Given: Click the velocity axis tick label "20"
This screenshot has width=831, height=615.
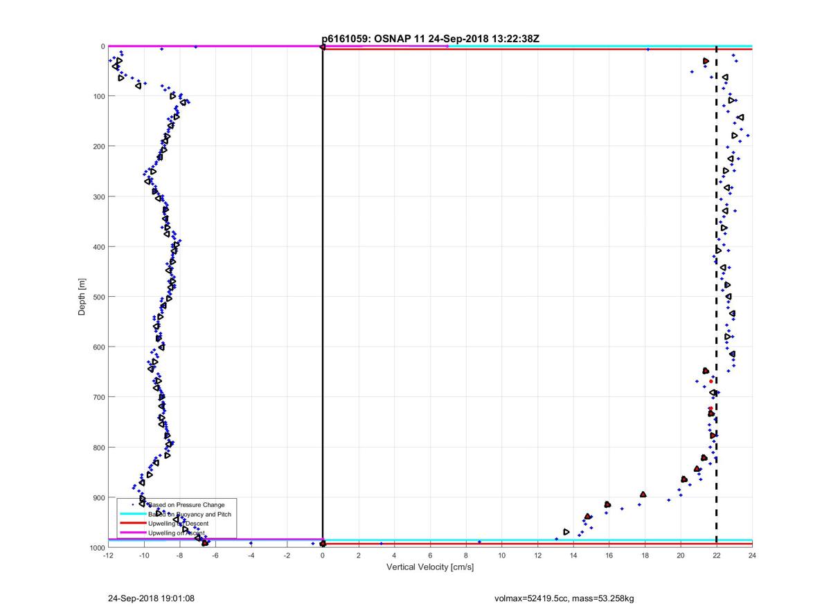Looking at the screenshot, I should coord(681,556).
